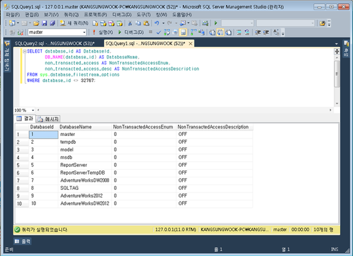The width and height of the screenshot is (353, 256).
Task: Select Results to File icon
Action: (228, 32)
